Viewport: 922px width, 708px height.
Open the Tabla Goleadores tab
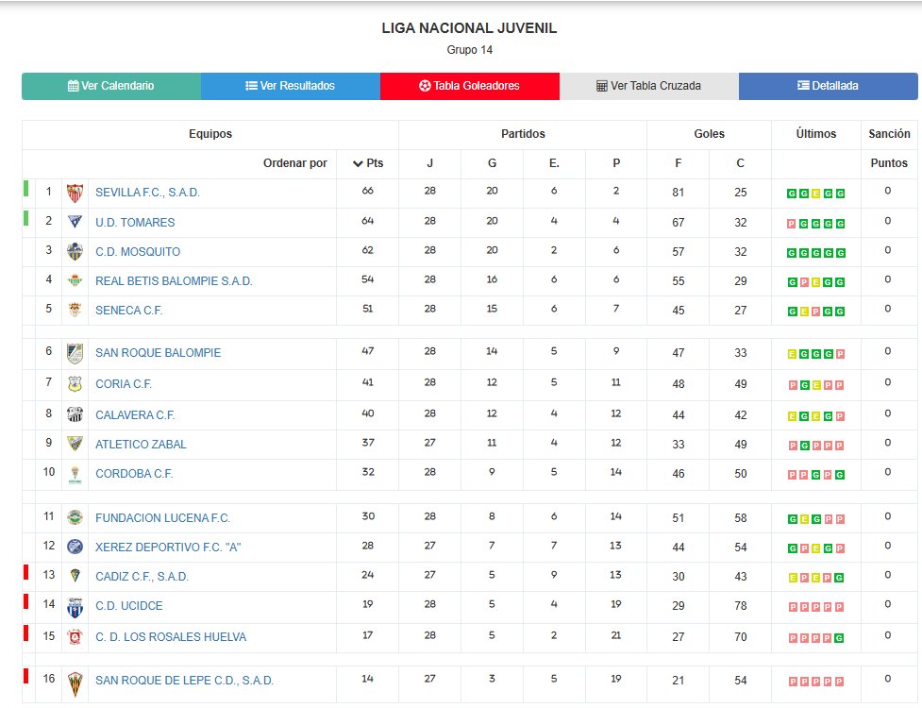(470, 86)
